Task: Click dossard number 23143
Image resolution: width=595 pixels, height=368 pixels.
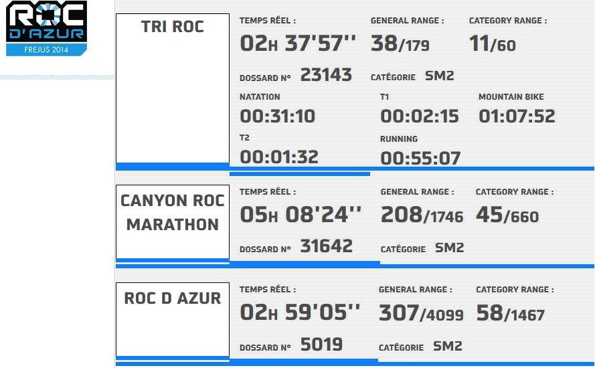Action: tap(326, 75)
